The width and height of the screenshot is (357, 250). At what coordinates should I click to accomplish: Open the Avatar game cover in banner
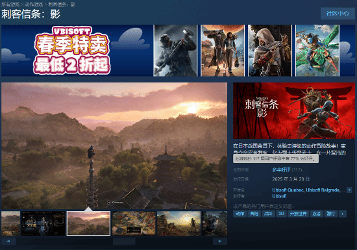click(x=317, y=50)
